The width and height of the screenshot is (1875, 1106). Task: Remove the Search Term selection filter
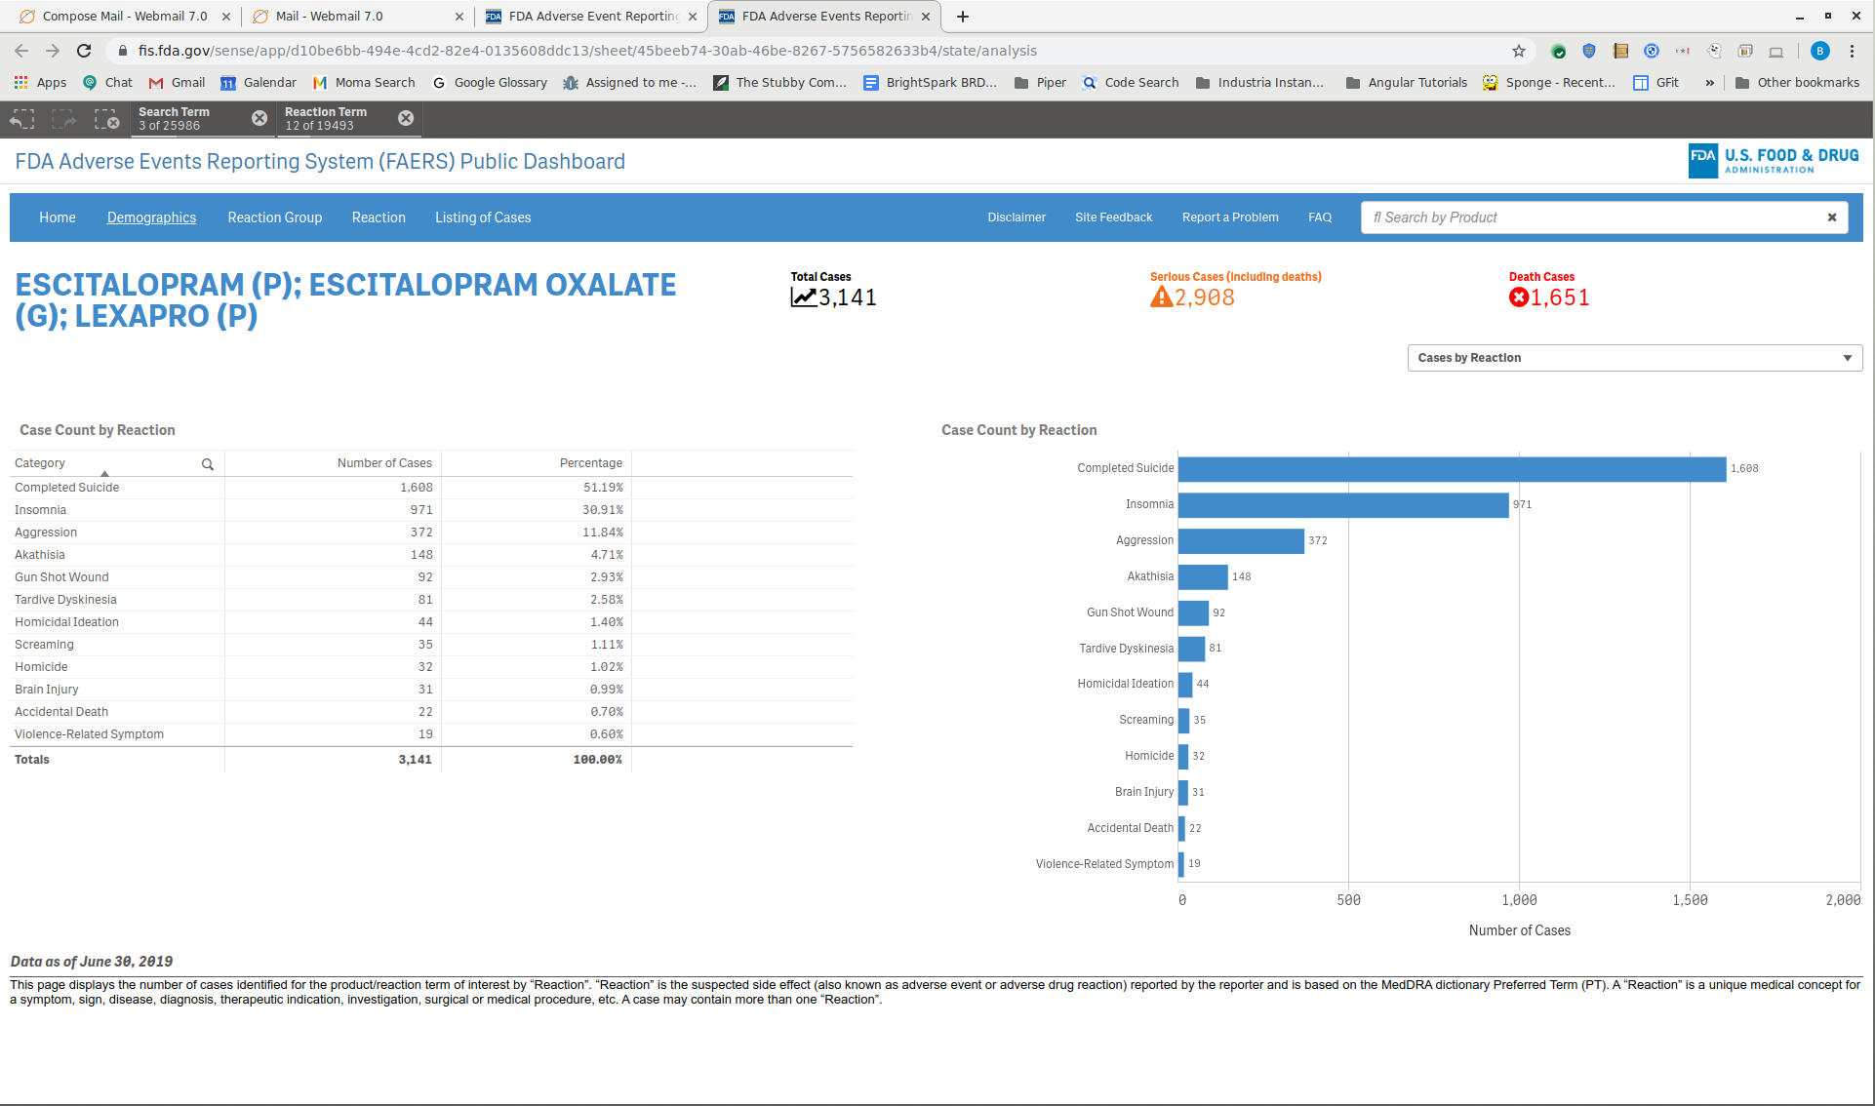click(x=259, y=118)
